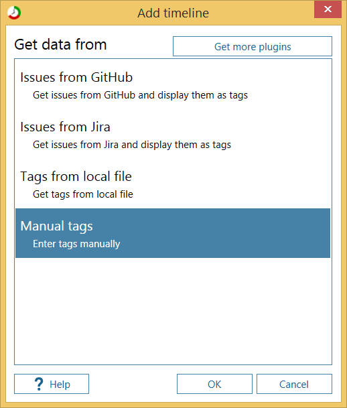Confirm the selection with OK
The image size is (347, 408).
click(x=214, y=384)
